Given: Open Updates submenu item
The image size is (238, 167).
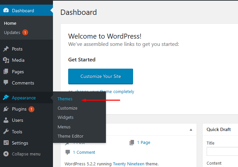Looking at the screenshot, I should tap(12, 33).
